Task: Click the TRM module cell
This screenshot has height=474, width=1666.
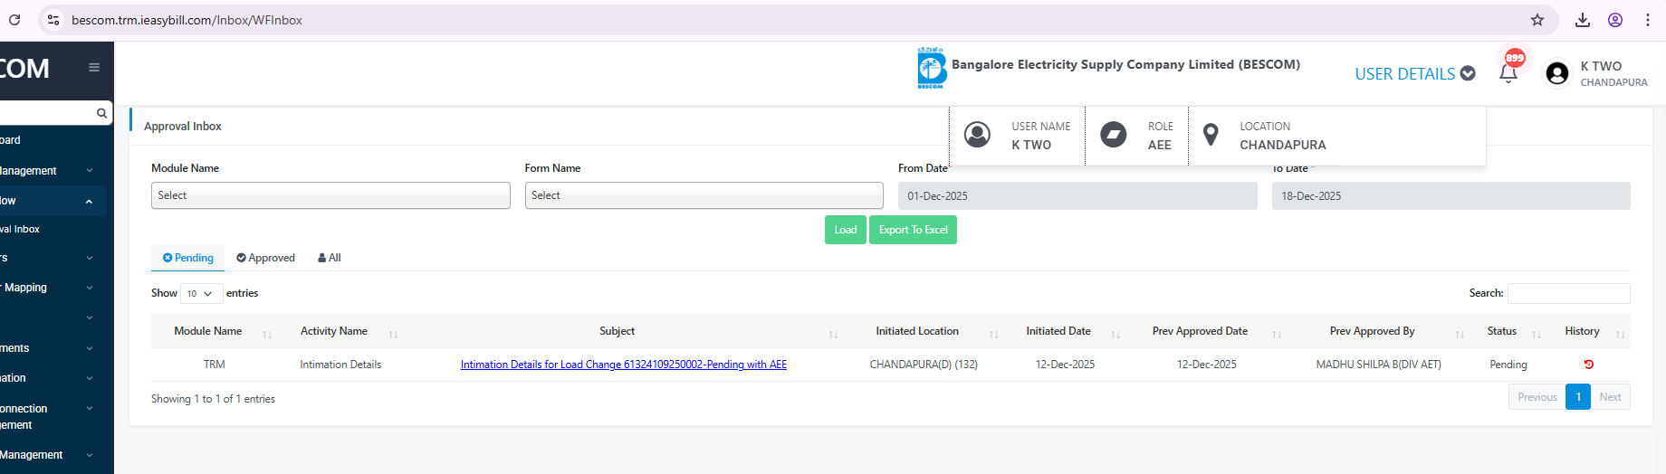Action: (x=215, y=365)
